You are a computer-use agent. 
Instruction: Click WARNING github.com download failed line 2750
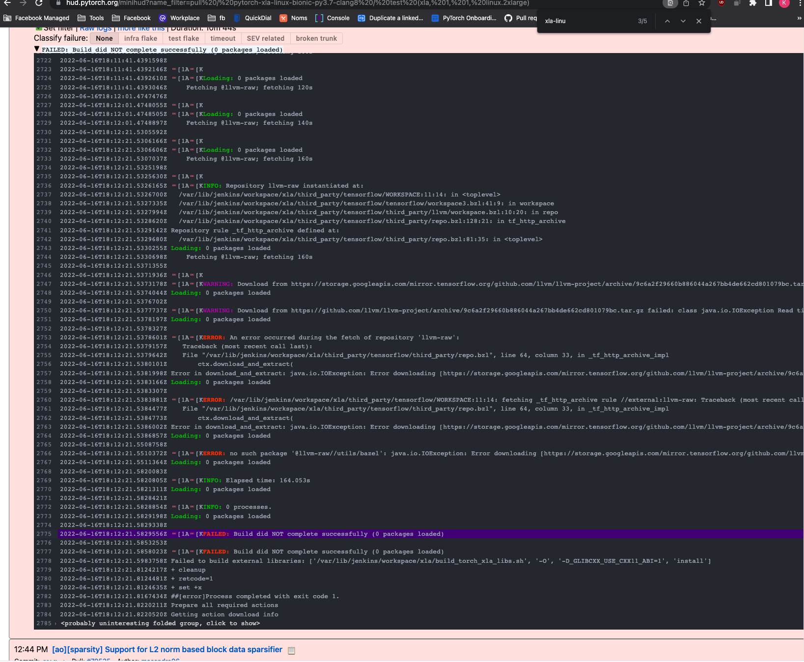(x=503, y=310)
